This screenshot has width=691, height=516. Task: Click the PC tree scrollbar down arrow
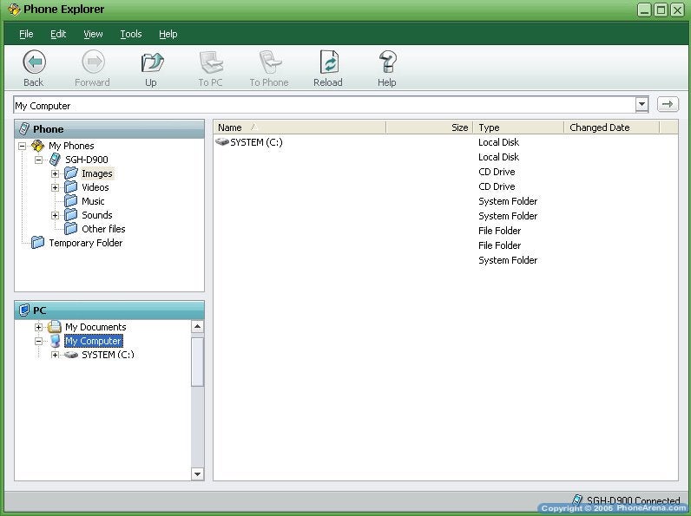pyautogui.click(x=197, y=474)
